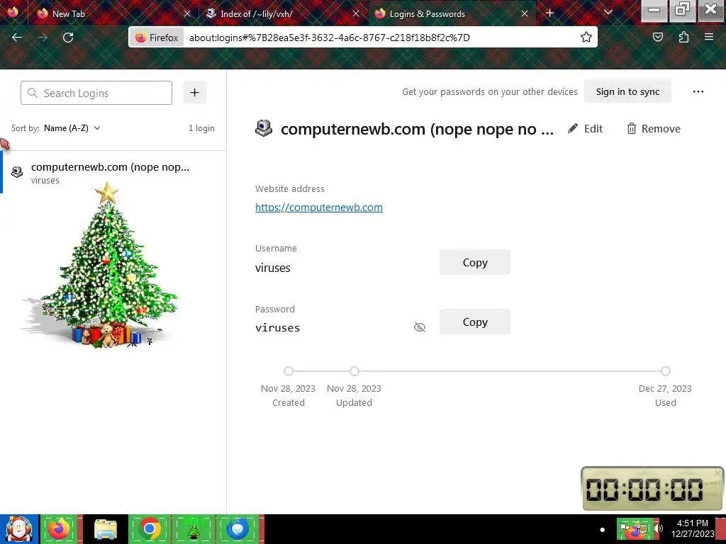Open the Firefox hamburger application menu

[x=709, y=37]
